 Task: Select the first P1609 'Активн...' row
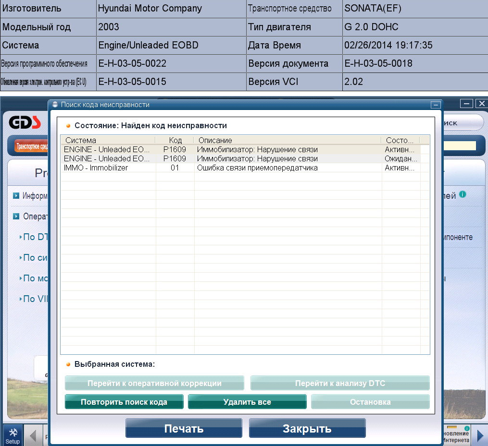pos(240,149)
